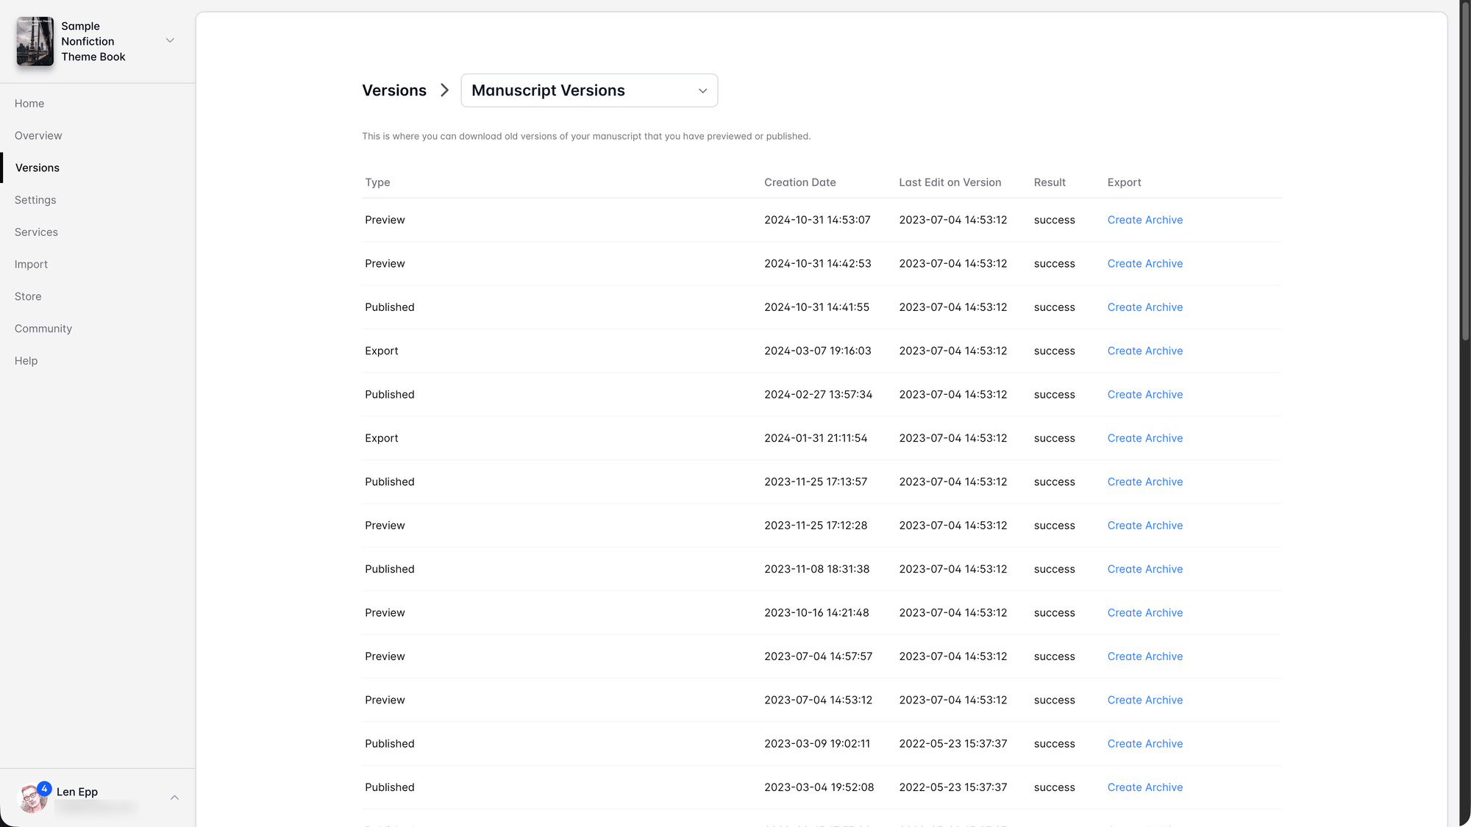Open the Import page
This screenshot has height=827, width=1471.
(x=31, y=265)
